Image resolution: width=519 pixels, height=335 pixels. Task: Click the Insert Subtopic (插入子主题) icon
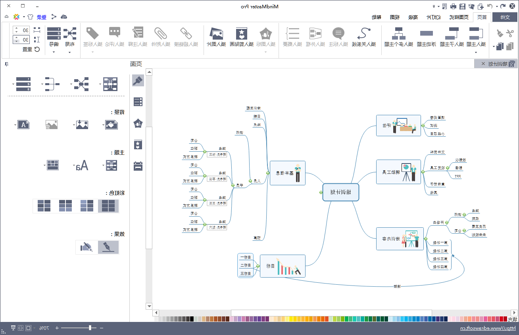(x=452, y=33)
